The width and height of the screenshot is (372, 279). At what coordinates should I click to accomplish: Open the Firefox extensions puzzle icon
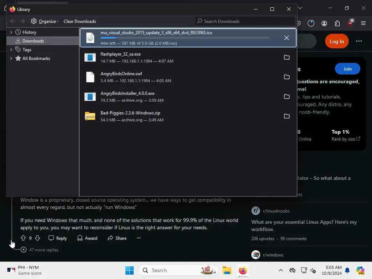337,23
